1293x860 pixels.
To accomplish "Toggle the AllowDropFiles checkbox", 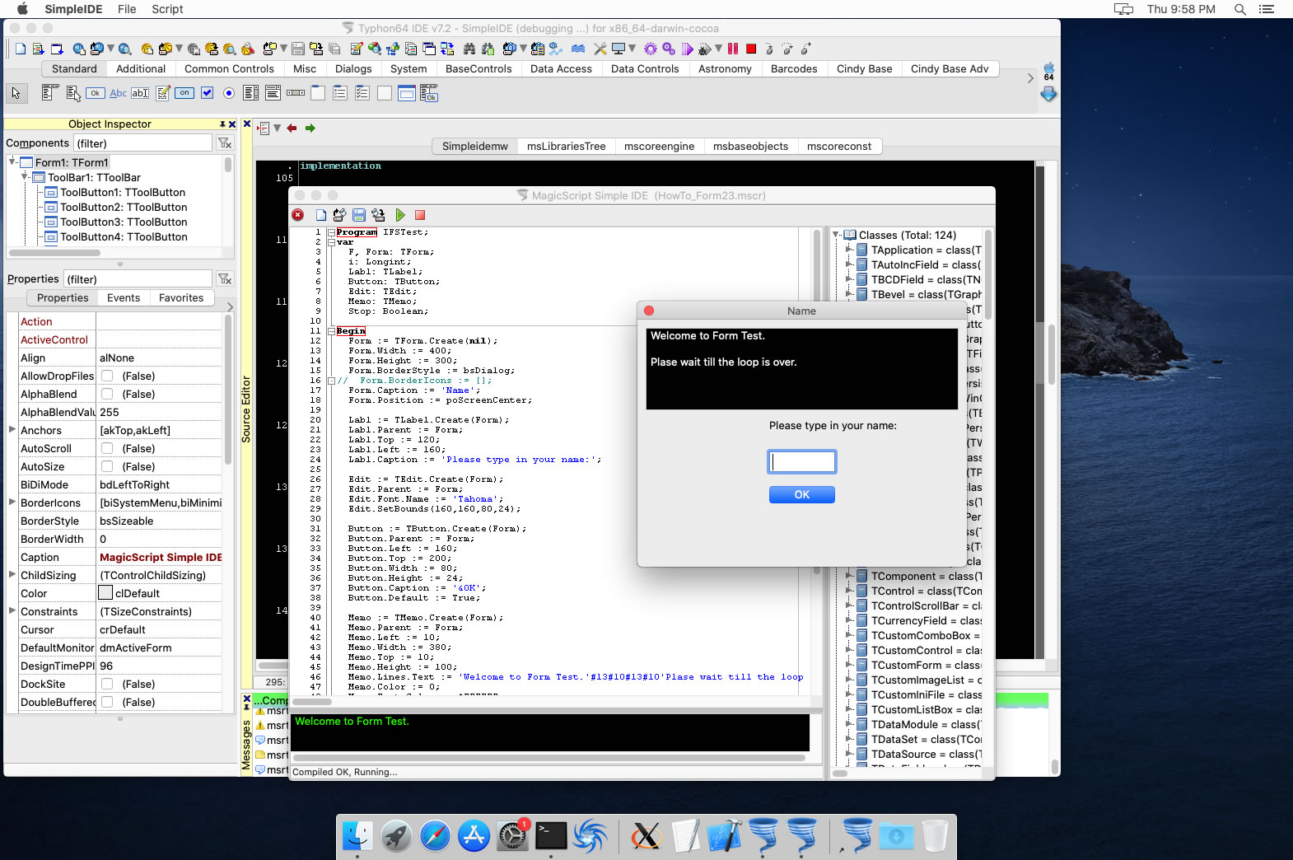I will pyautogui.click(x=107, y=376).
